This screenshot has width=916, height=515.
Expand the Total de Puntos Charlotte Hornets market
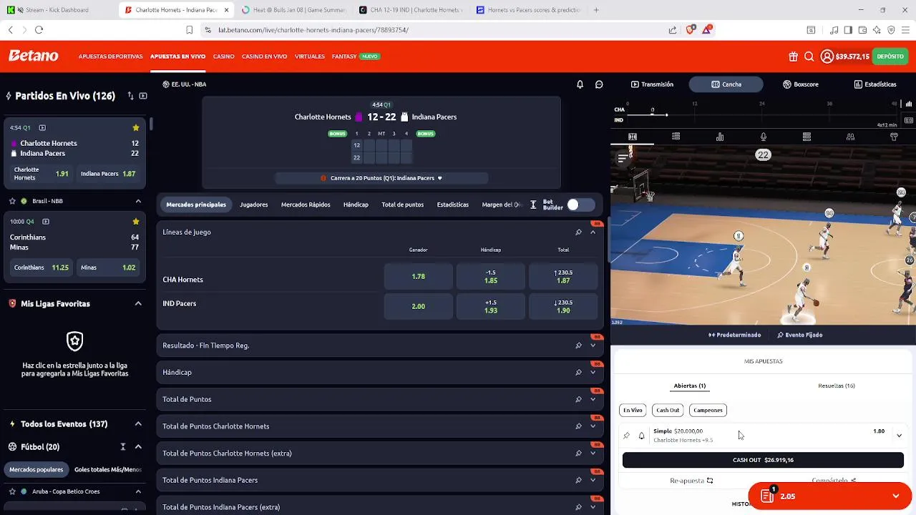tap(593, 426)
